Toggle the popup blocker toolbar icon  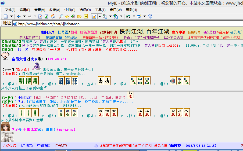point(94,16)
